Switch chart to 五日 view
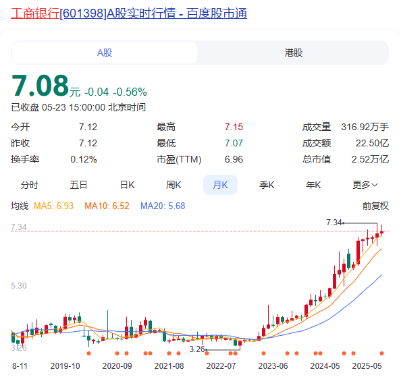399x379 pixels. (x=78, y=185)
